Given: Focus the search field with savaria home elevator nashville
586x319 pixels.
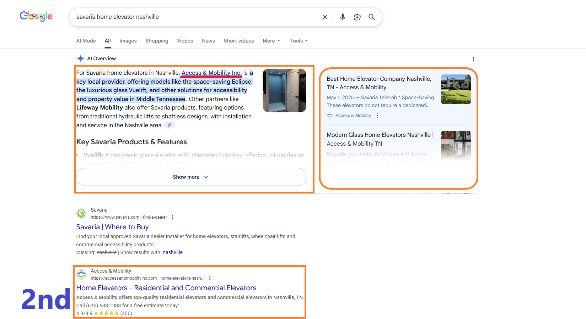Looking at the screenshot, I should click(x=195, y=17).
